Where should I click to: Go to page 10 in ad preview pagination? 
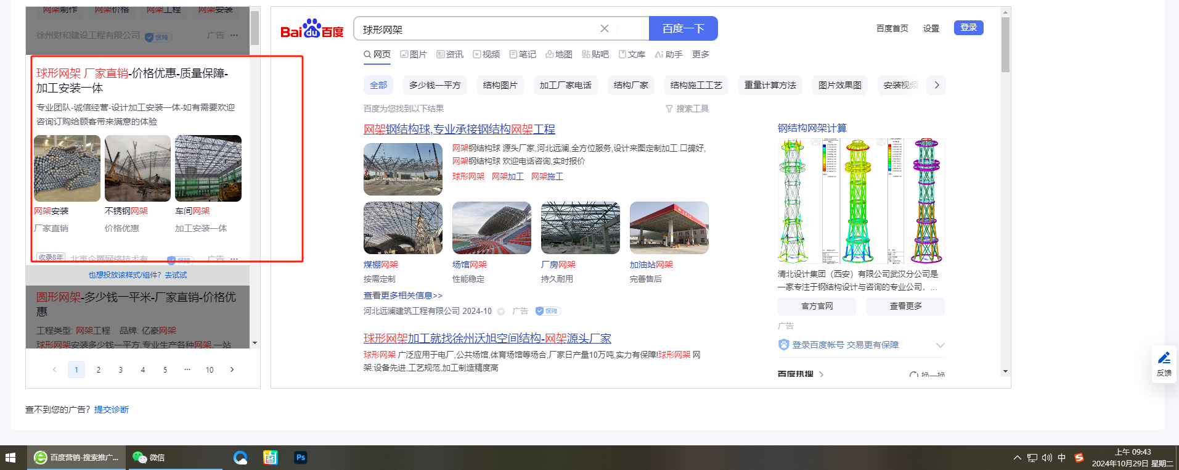point(210,369)
